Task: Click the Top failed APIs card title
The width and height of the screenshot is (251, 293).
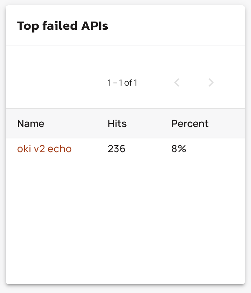Action: pos(63,26)
